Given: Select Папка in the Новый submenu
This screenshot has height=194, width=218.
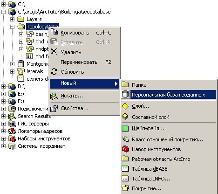Looking at the screenshot, I should pyautogui.click(x=169, y=85).
